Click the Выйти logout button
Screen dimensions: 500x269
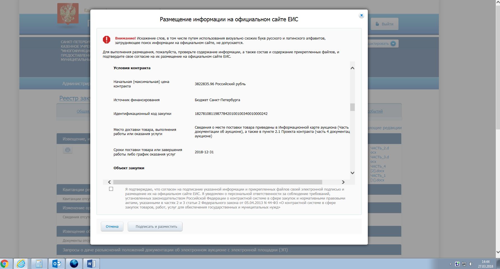click(384, 24)
